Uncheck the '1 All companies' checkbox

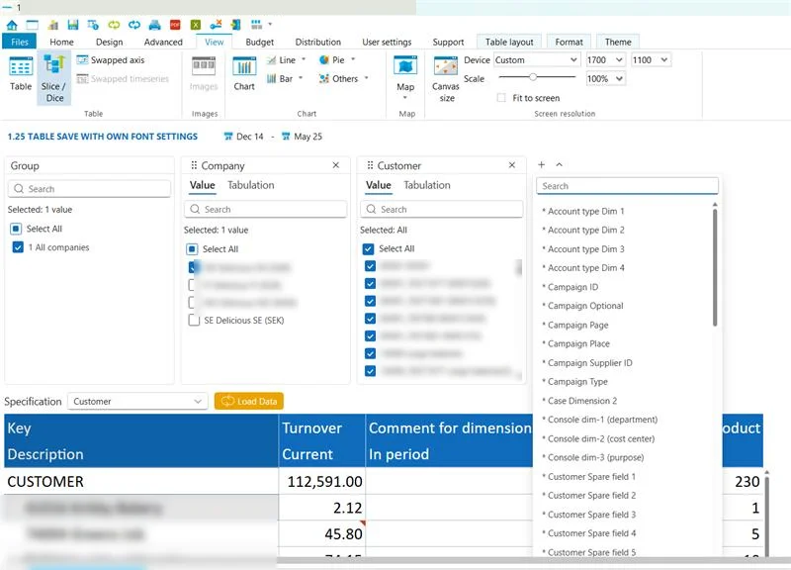[x=18, y=247]
